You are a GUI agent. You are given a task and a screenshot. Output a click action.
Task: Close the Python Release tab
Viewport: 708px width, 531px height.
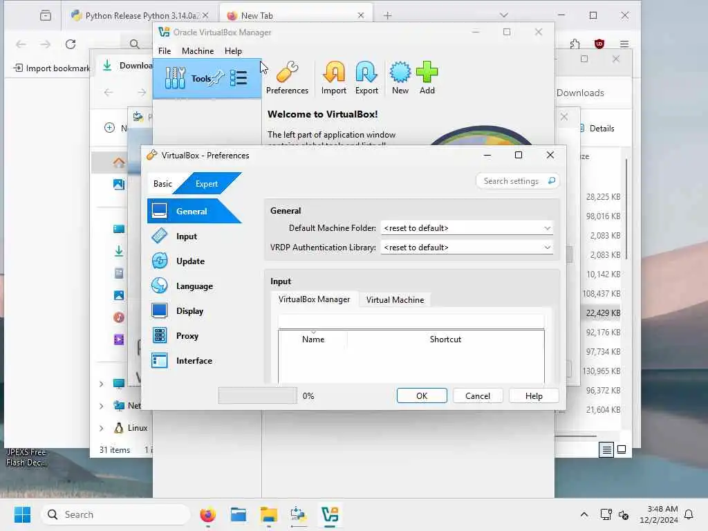pos(205,15)
